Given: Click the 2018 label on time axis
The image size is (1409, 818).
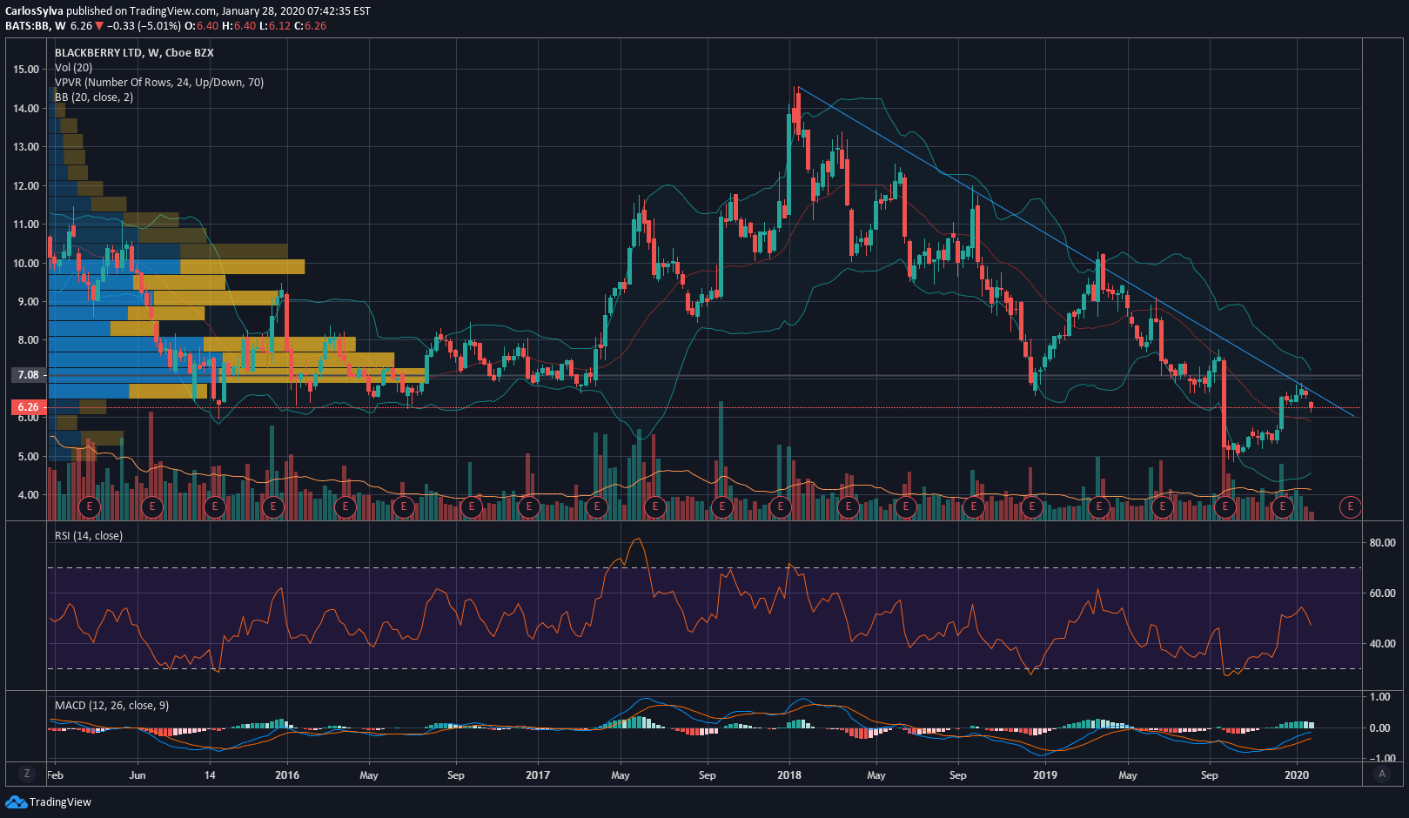Looking at the screenshot, I should point(789,774).
